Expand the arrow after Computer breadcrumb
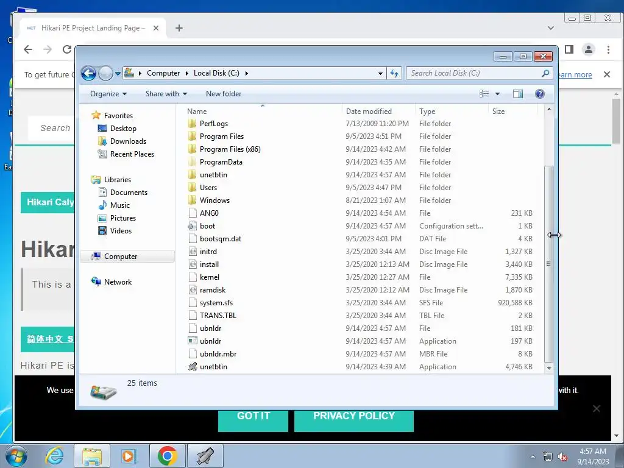 [186, 73]
